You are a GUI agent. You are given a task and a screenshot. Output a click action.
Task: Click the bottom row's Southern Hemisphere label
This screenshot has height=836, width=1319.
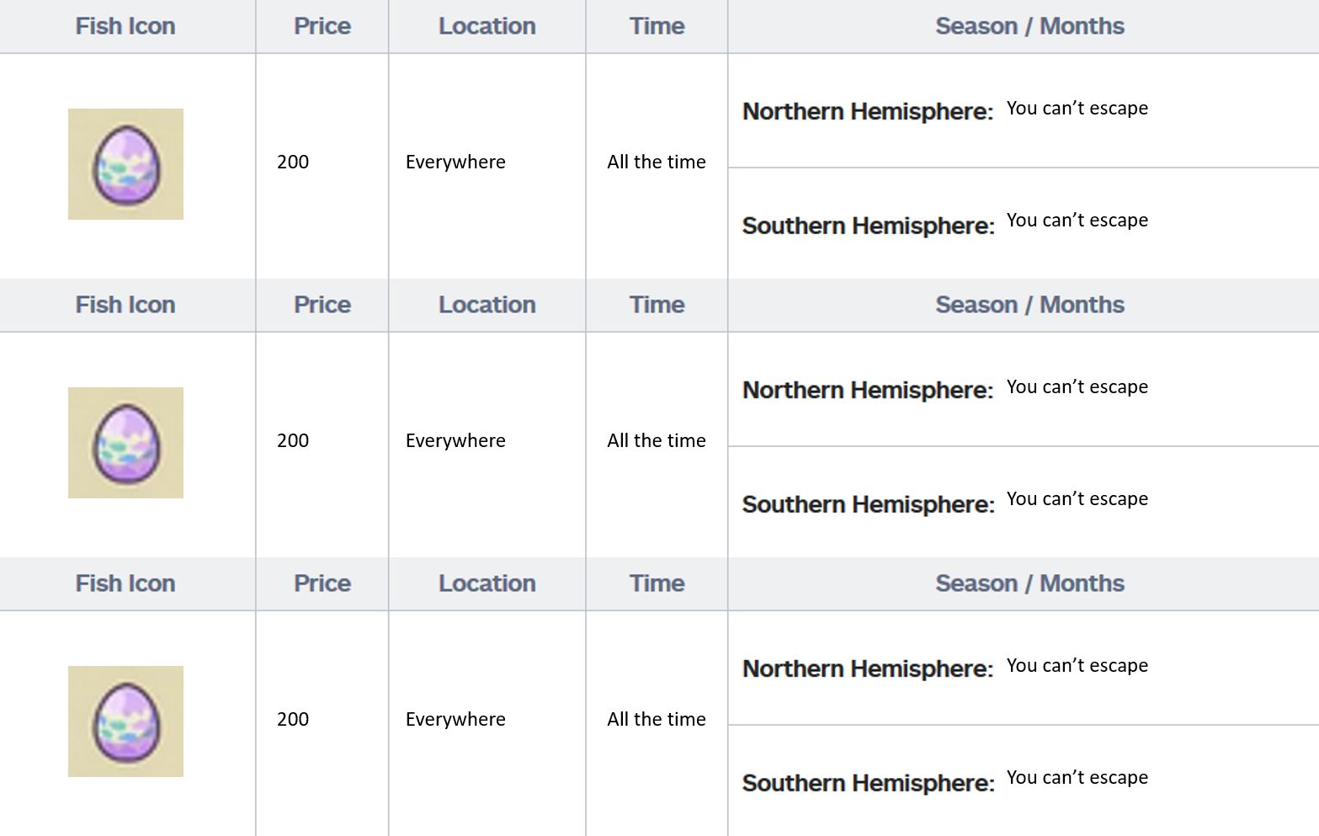coord(869,783)
